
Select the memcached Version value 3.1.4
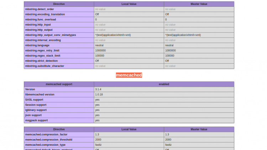99,89
